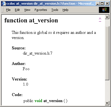111x107 pixels.
Task: Click the version value '1.0'
Action: click(25, 84)
